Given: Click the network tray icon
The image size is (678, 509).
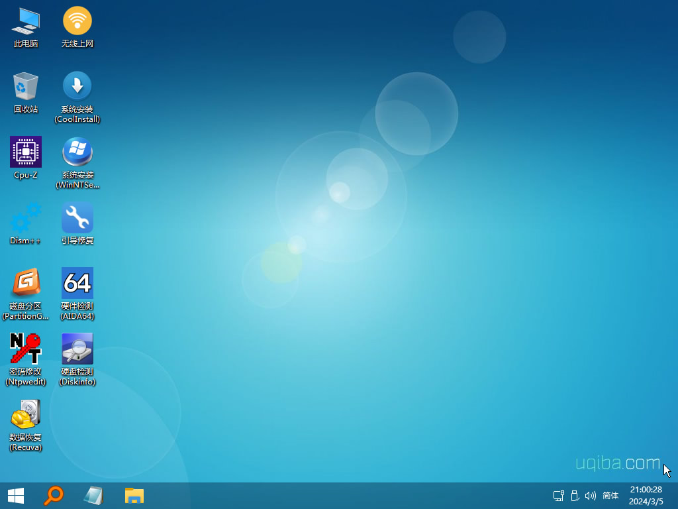Looking at the screenshot, I should tap(559, 496).
